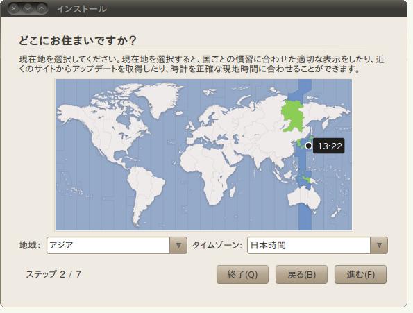Close the installer window
The height and width of the screenshot is (313, 413).
[14, 8]
